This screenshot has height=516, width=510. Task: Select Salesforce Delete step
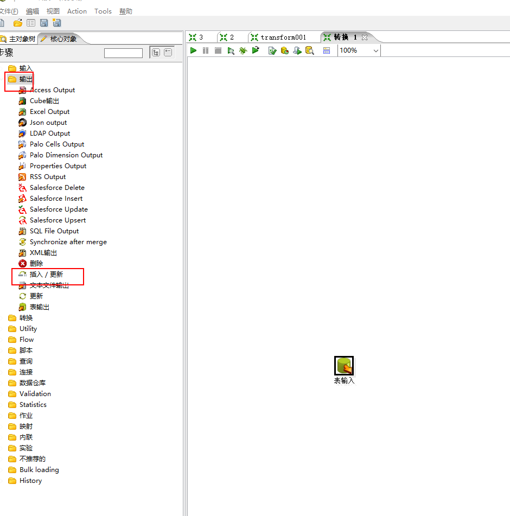point(52,188)
